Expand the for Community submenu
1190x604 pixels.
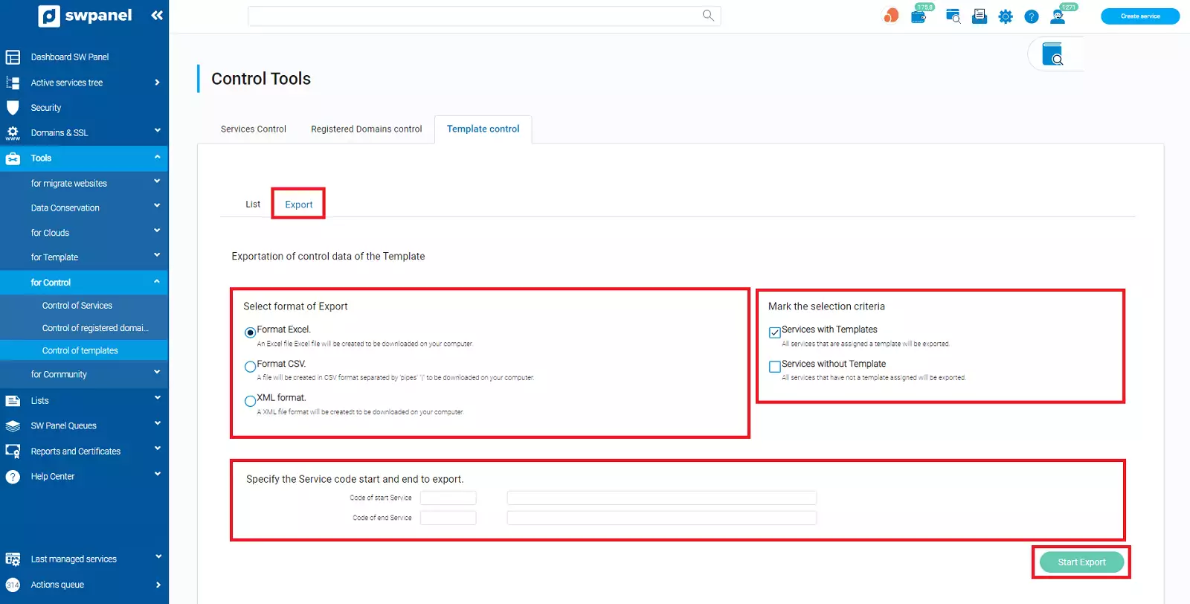[x=83, y=374]
